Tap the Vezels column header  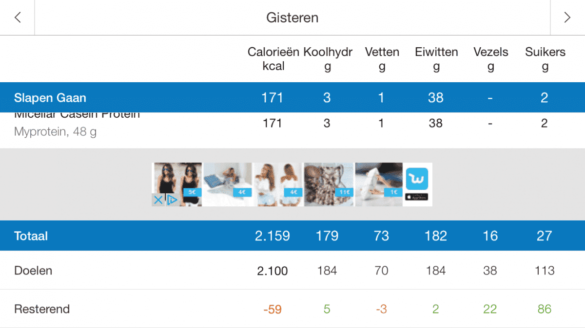pos(490,59)
